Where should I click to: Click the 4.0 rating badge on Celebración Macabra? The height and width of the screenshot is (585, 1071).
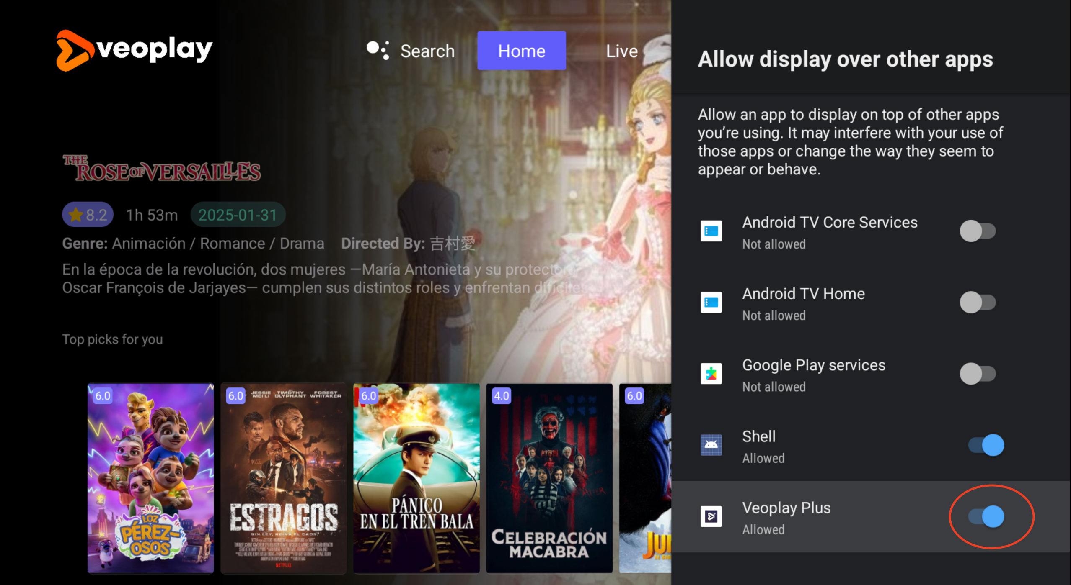502,396
